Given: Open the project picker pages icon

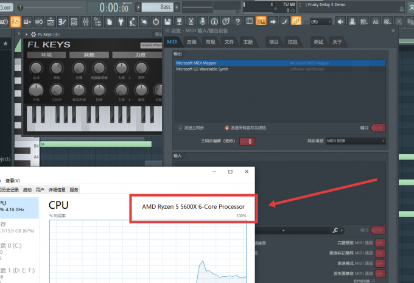Looking at the screenshot, I should pos(109,22).
